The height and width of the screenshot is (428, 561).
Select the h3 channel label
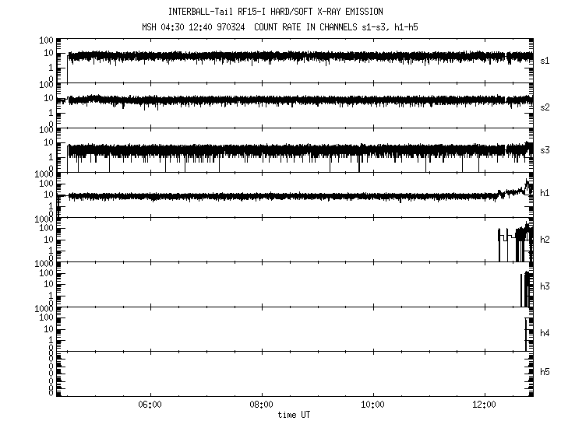(545, 286)
